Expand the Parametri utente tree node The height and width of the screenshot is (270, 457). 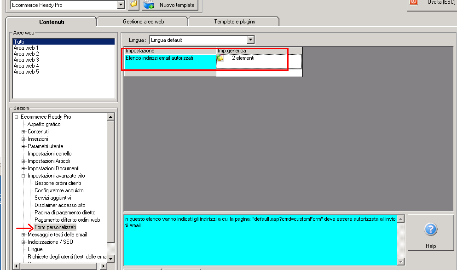tap(23, 146)
